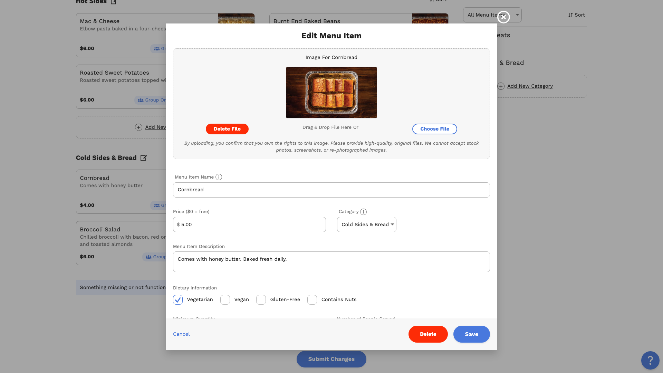Click the red Delete button
The image size is (663, 373).
coord(428,334)
